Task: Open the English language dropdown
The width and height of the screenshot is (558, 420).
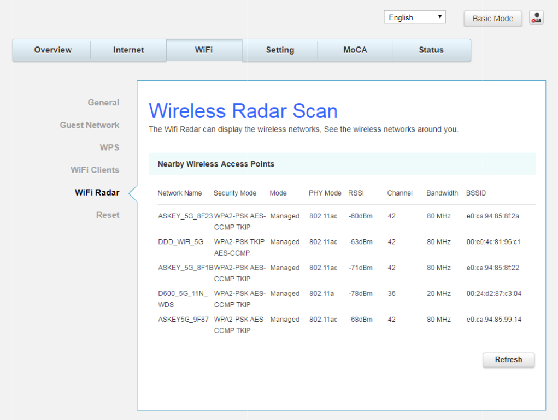Action: (x=414, y=17)
